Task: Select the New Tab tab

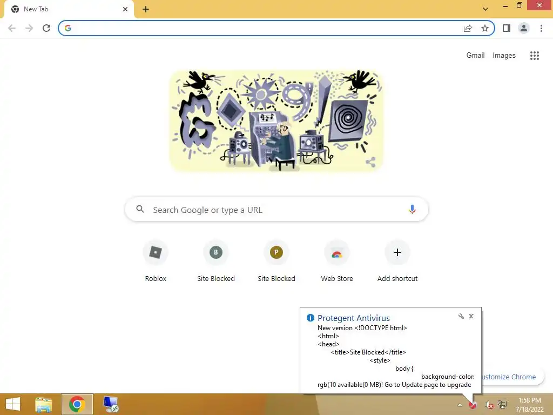Action: click(x=69, y=9)
